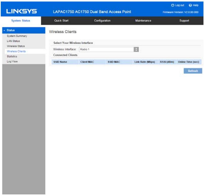
Task: Click the Connected Clients label
Action: 65,55
